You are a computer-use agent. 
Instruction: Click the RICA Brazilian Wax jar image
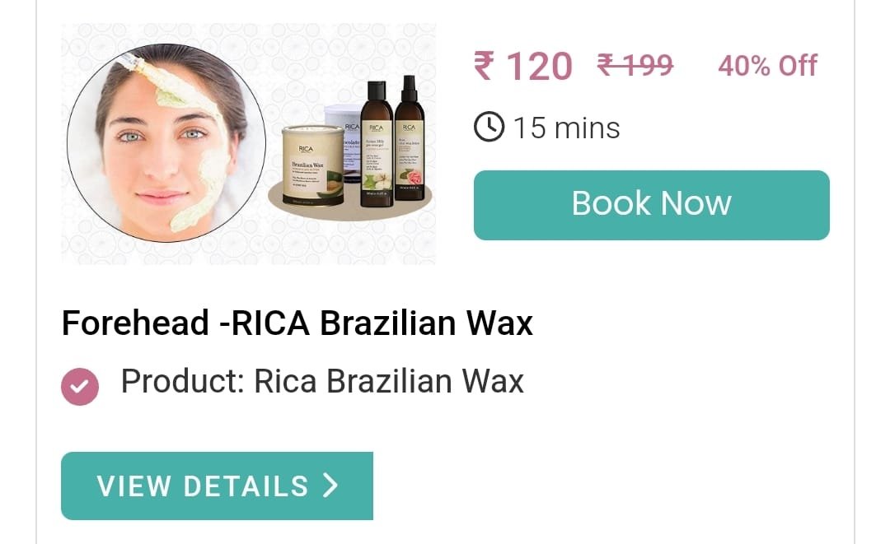coord(313,165)
